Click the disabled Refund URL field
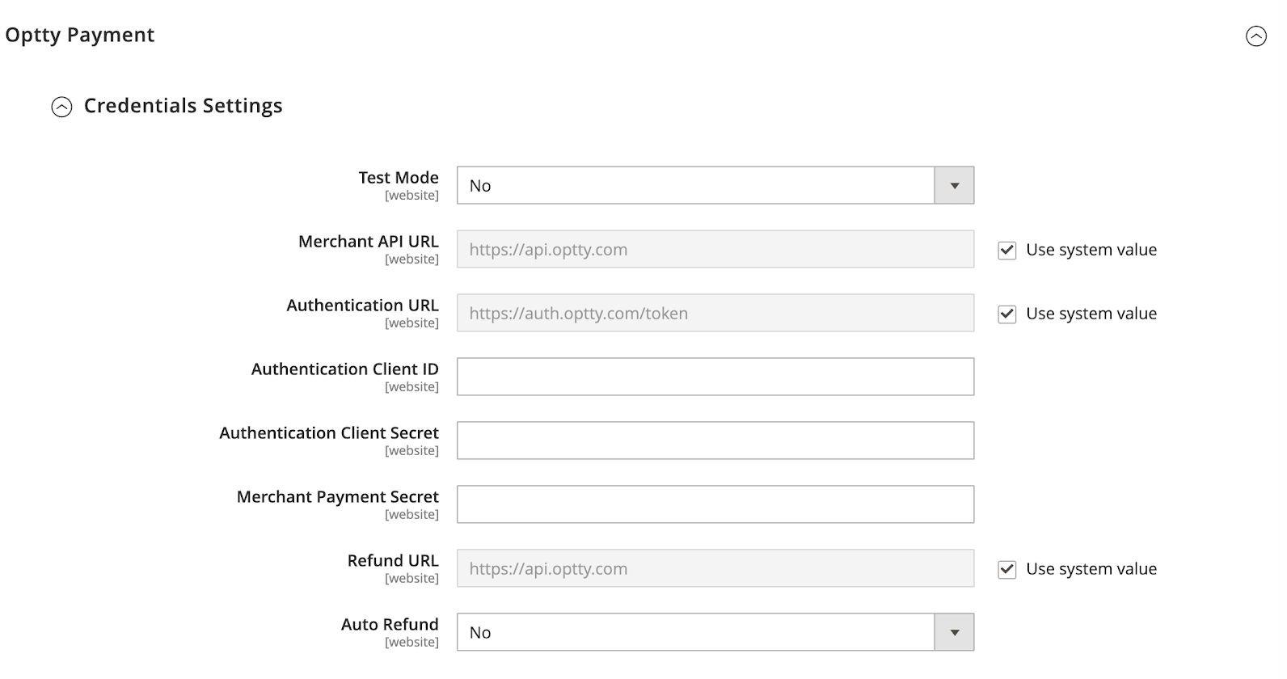The height and width of the screenshot is (679, 1287). tap(715, 568)
